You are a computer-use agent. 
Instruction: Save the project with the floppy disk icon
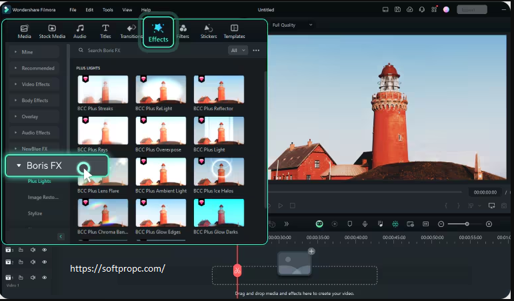click(397, 9)
